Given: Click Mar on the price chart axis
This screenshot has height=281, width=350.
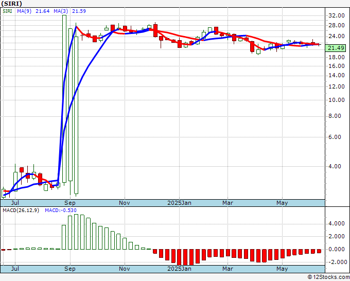Looking at the screenshot, I should click(227, 203).
